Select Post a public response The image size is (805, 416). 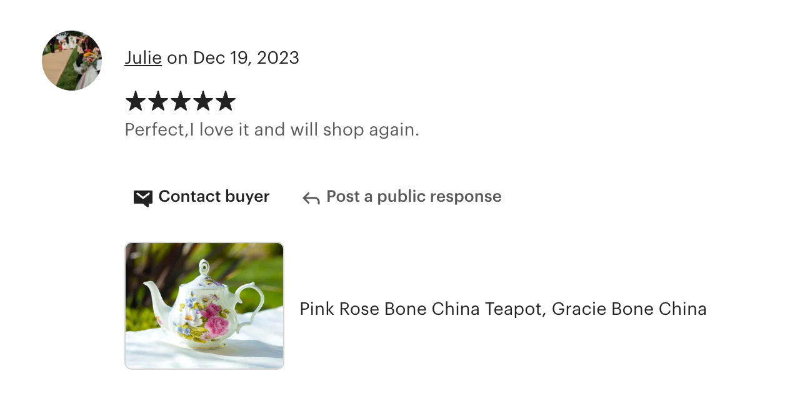pyautogui.click(x=413, y=196)
